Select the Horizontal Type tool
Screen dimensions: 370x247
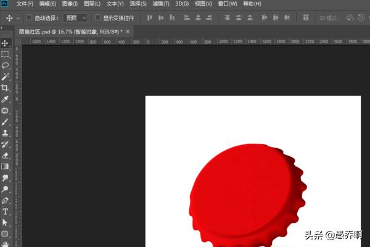coord(5,211)
